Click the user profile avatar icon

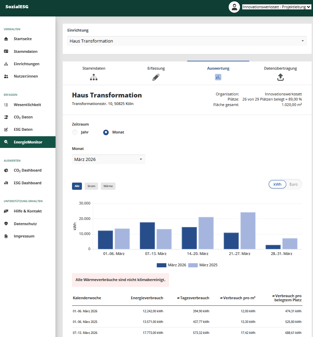click(234, 7)
